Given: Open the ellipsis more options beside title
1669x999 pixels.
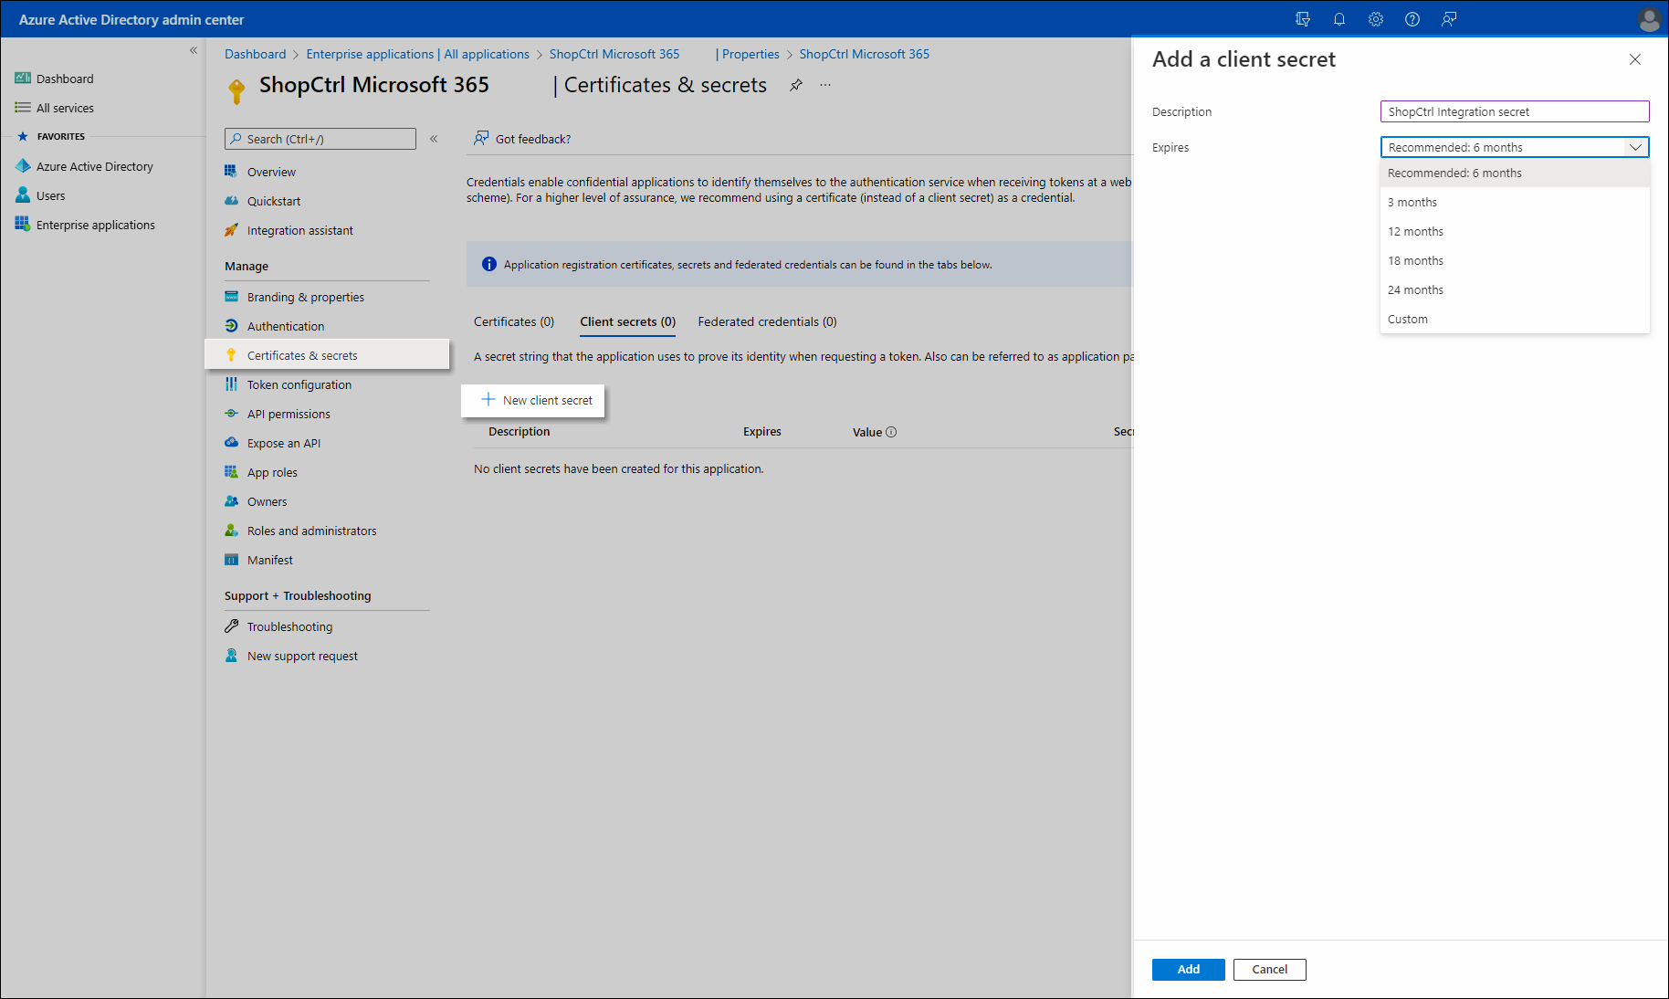Looking at the screenshot, I should point(825,85).
